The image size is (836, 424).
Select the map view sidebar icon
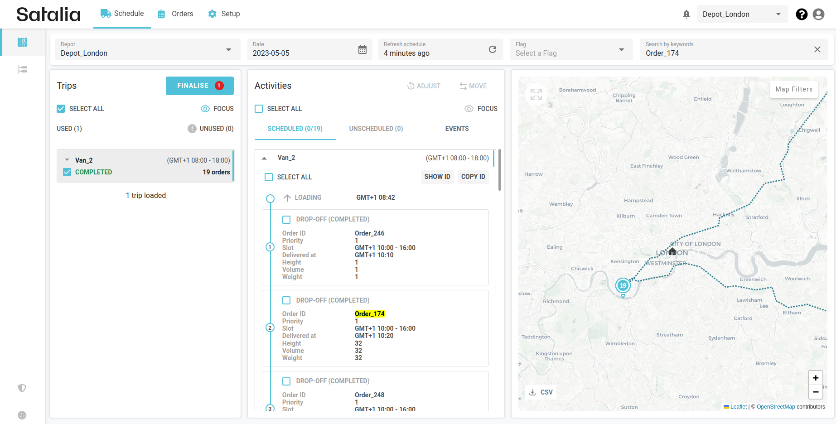(x=22, y=42)
